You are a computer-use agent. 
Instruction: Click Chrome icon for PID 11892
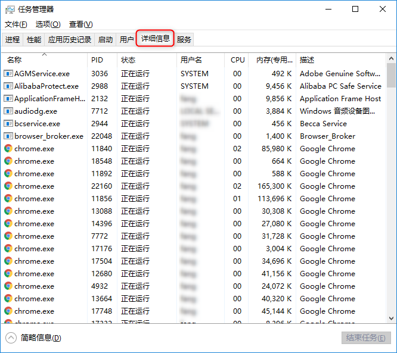click(8, 174)
